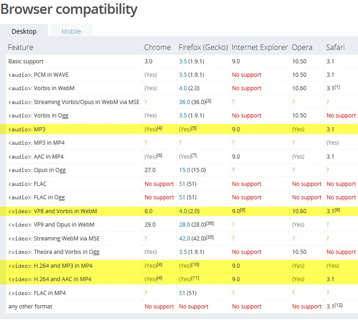Follow footnote [8] beside Internet Explorer 9.0

coord(243,210)
